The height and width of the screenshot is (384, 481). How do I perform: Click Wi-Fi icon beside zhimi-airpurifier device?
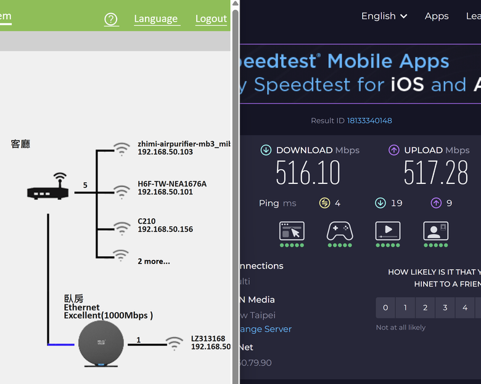[x=121, y=149]
